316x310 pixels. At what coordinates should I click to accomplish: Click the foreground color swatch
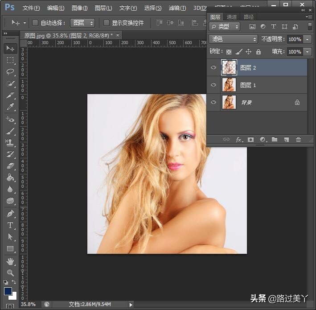(8, 291)
